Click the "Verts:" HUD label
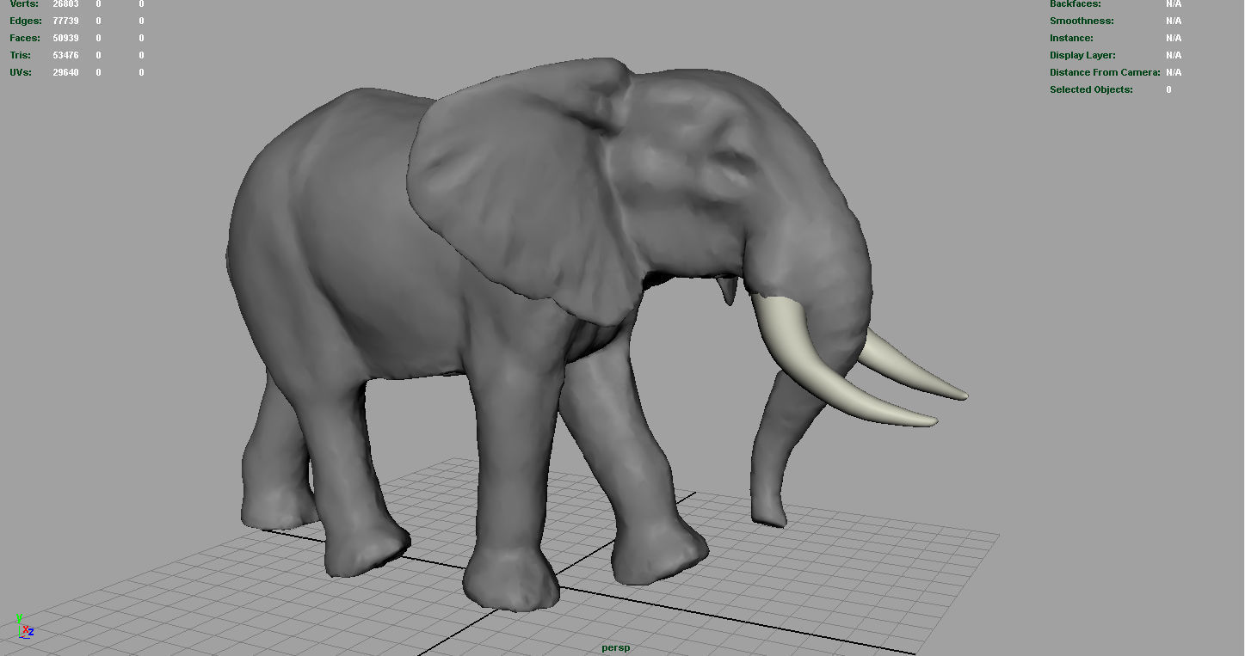 pyautogui.click(x=24, y=4)
